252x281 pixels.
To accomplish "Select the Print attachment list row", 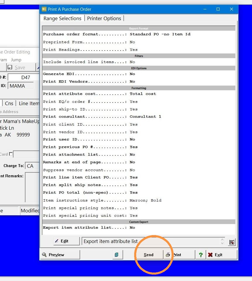I will (x=139, y=155).
